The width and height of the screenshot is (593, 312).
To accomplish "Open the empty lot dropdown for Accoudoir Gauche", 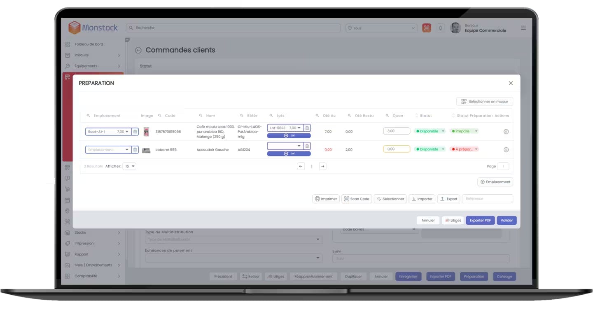I will tap(285, 146).
